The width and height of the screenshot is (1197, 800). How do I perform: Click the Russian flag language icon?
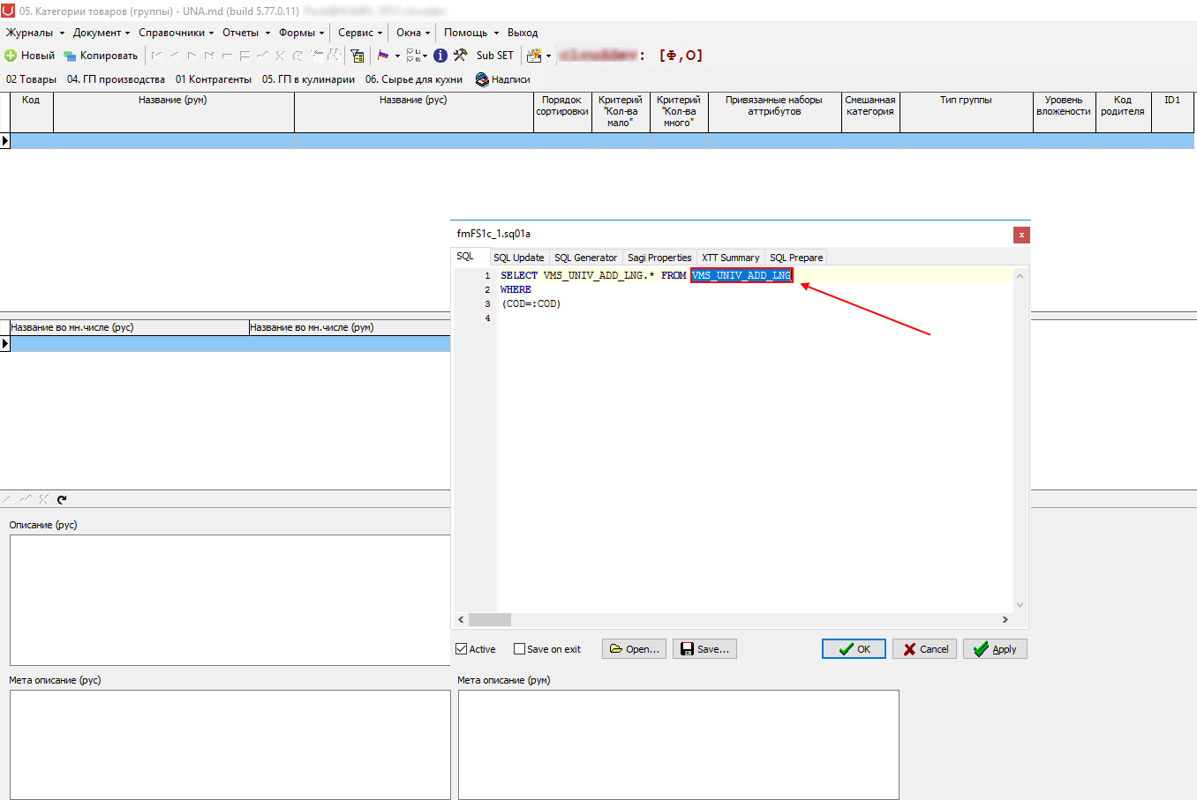tap(383, 56)
